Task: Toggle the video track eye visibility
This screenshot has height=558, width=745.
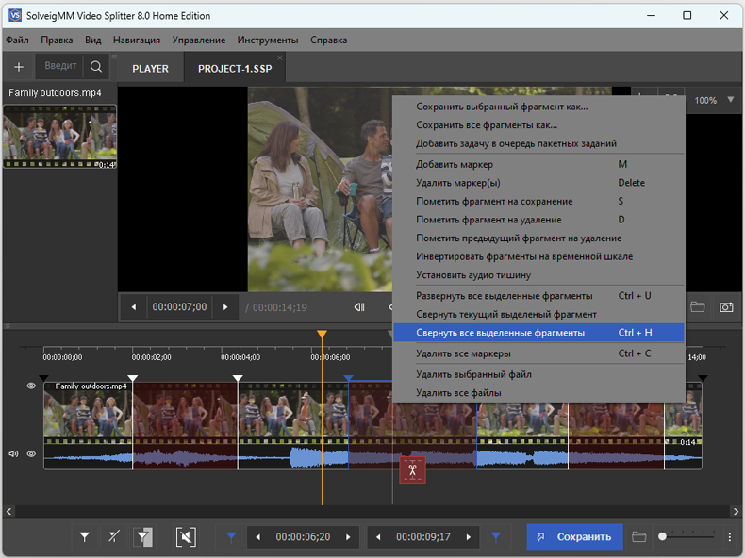Action: coord(31,386)
